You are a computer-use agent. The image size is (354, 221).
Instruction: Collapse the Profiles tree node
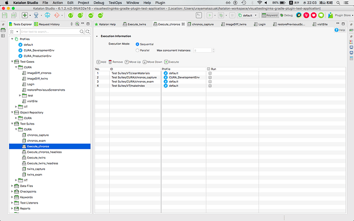click(x=12, y=39)
